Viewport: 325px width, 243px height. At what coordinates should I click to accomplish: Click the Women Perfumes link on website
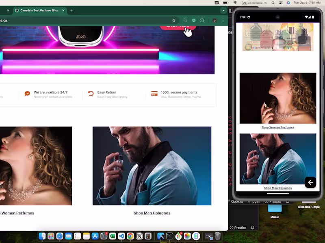point(17,213)
